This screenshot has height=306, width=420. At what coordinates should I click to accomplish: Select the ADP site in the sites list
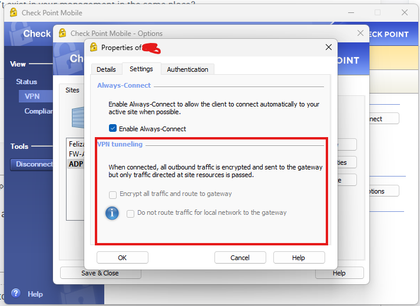(76, 164)
